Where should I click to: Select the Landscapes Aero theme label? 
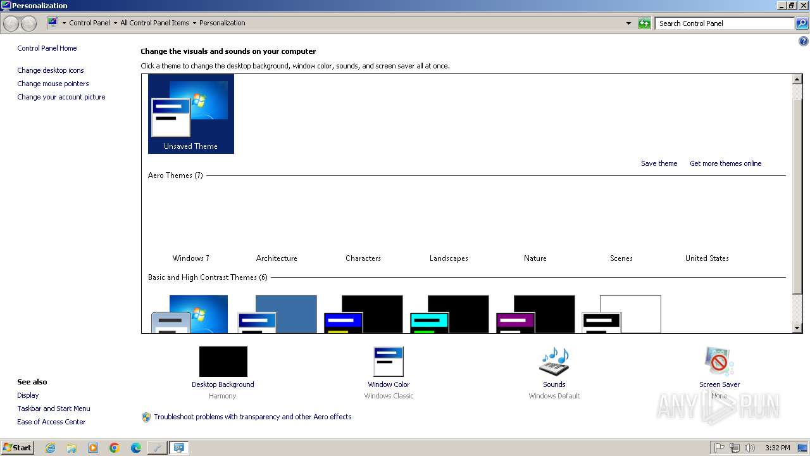click(449, 258)
